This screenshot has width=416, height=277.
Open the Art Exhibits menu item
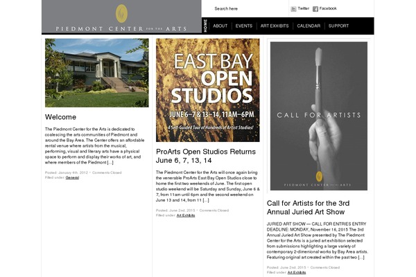coord(275,26)
